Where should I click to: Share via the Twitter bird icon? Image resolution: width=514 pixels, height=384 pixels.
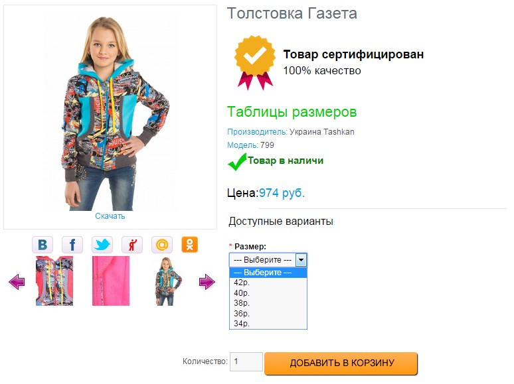pos(102,245)
